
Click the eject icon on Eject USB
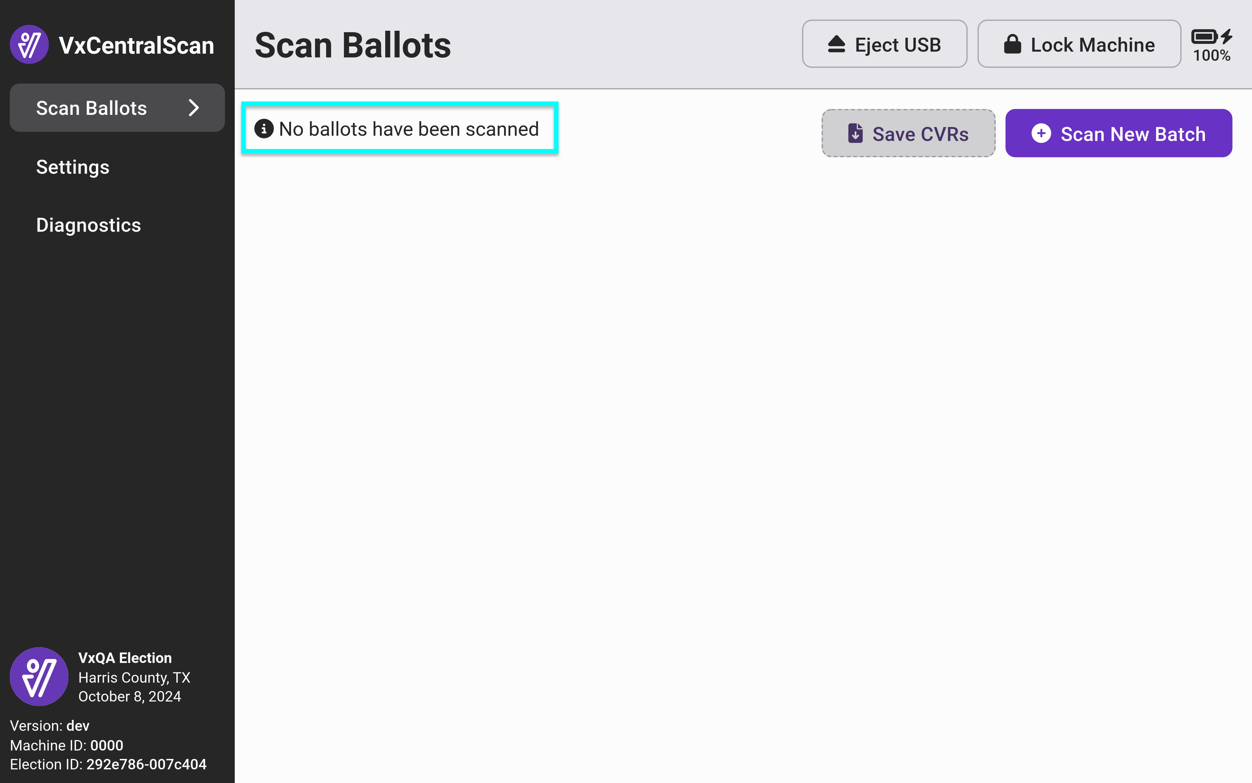pyautogui.click(x=836, y=45)
